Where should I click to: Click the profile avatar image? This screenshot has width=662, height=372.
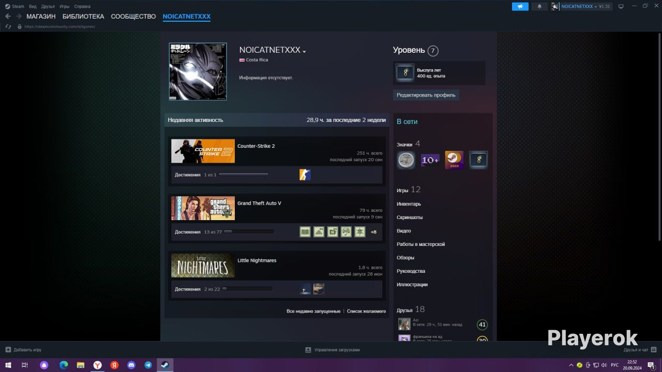coord(198,71)
